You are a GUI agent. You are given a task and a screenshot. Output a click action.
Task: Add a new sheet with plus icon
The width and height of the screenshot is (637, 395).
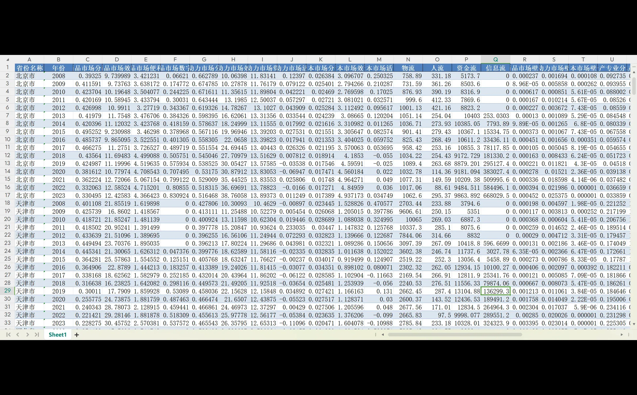tap(77, 335)
